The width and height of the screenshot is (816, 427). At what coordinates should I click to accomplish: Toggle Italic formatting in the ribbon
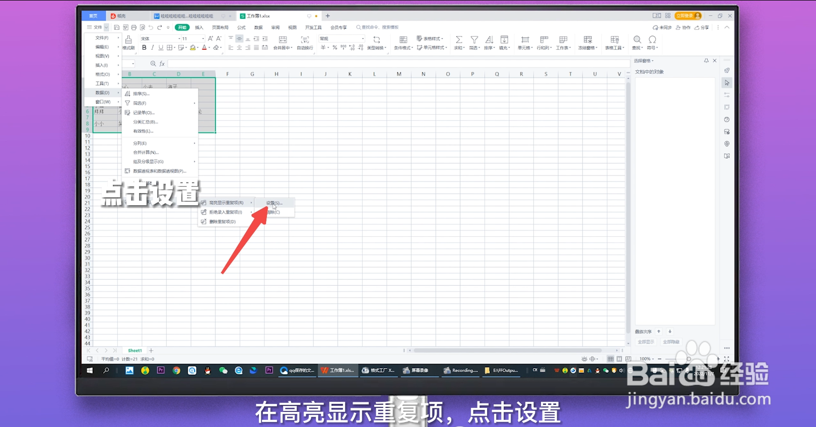click(152, 48)
